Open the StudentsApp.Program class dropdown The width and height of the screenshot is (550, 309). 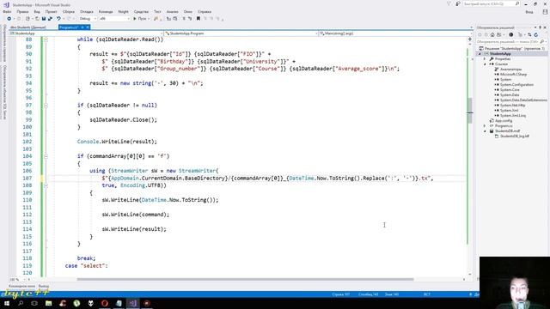click(x=241, y=33)
